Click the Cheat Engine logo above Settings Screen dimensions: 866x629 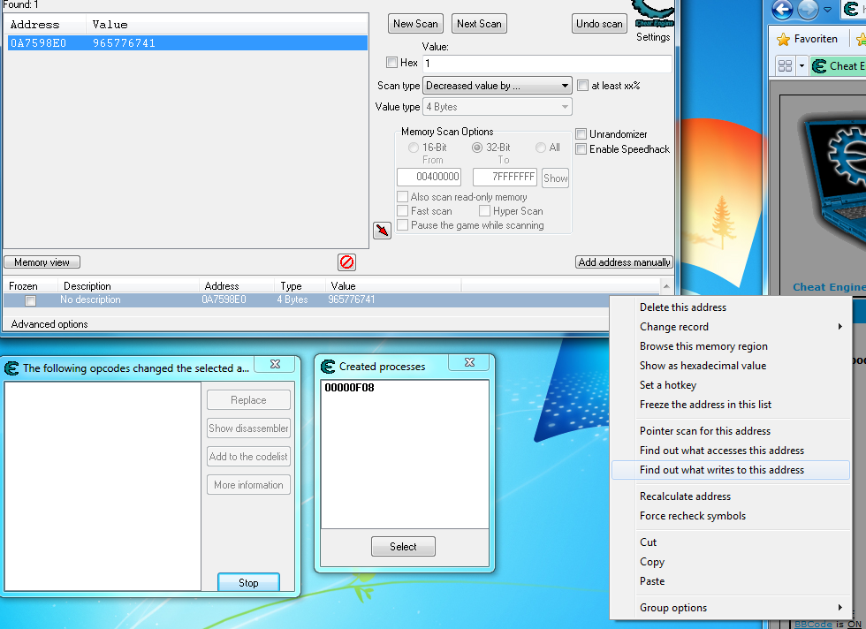pyautogui.click(x=654, y=16)
